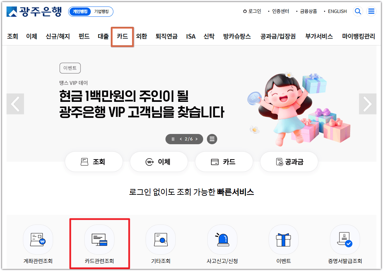Screen dimensions: 383x271
Task: Open the banner slide list panel
Action: click(x=212, y=139)
